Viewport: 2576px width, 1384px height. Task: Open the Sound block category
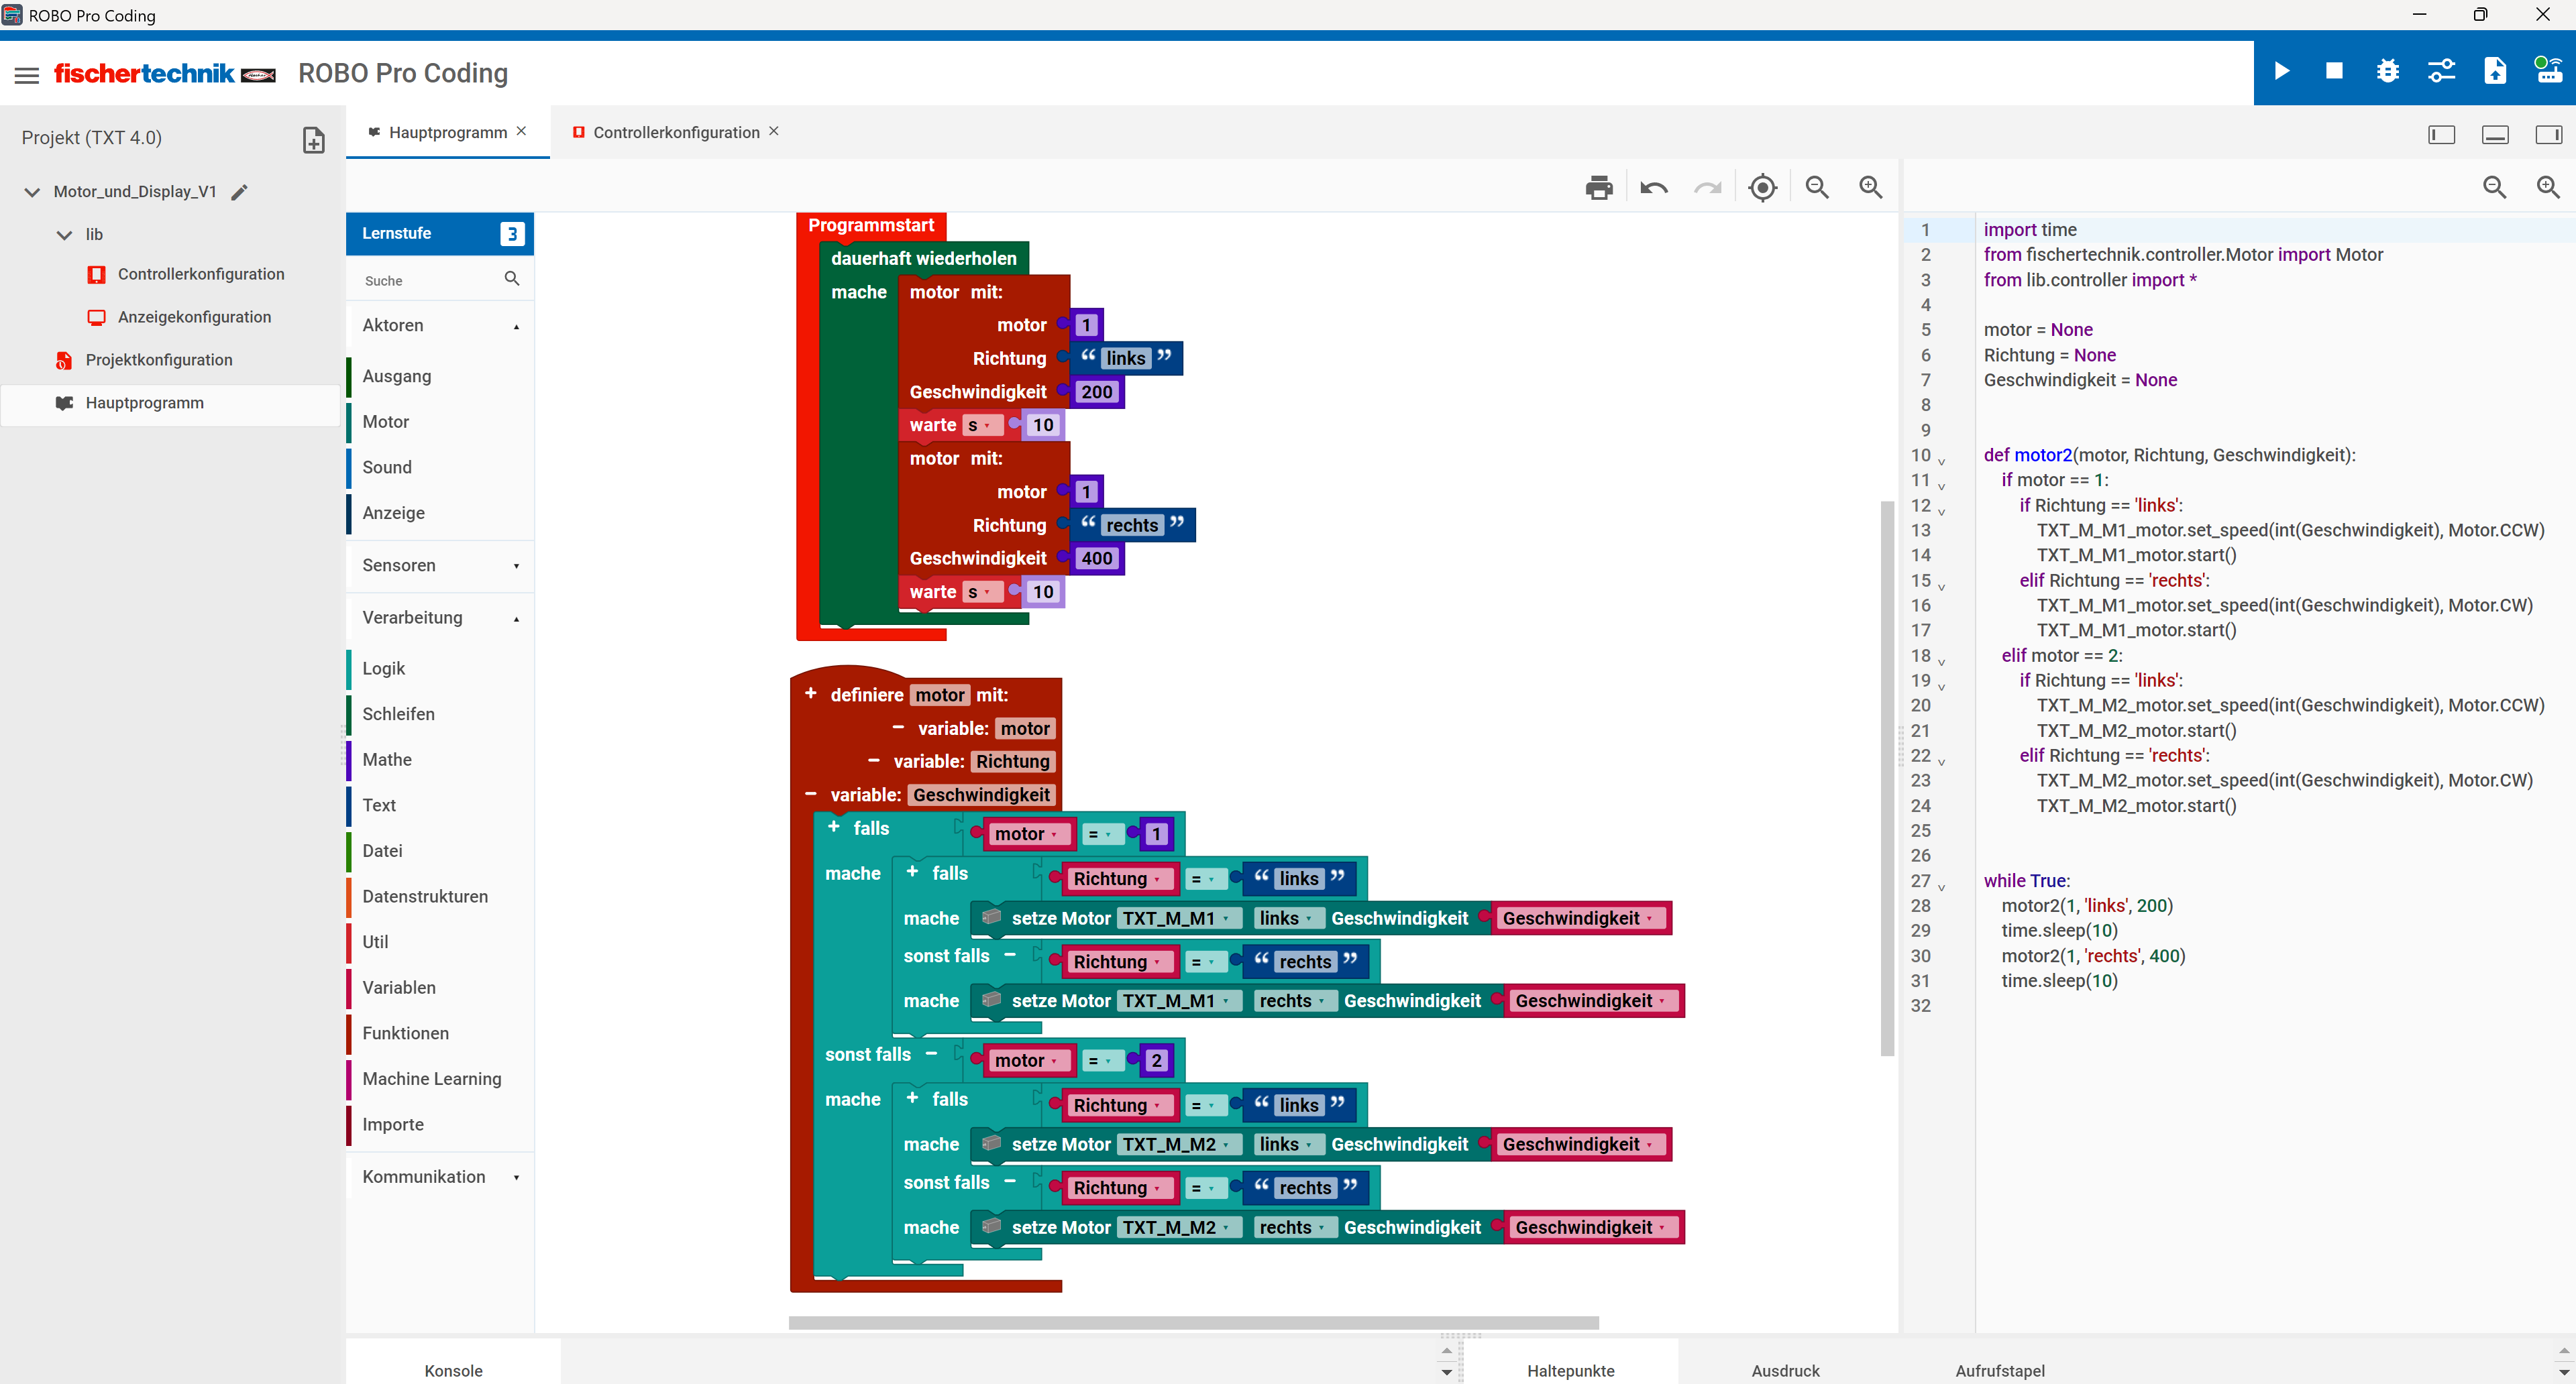click(x=440, y=467)
